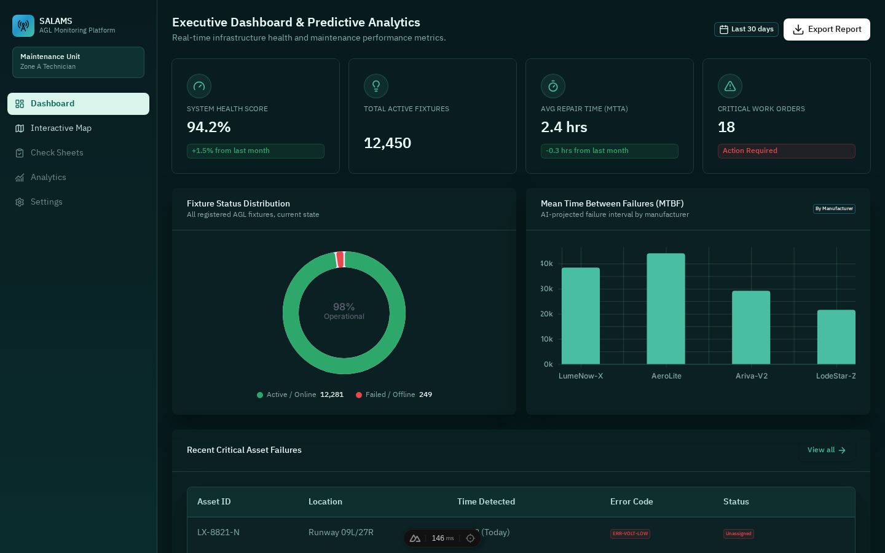Click the arrow icon beside View all
The image size is (885, 553).
point(842,450)
